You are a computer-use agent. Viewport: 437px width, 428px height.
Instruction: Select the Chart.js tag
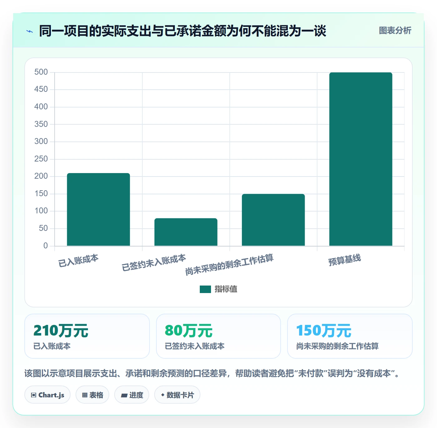point(47,395)
